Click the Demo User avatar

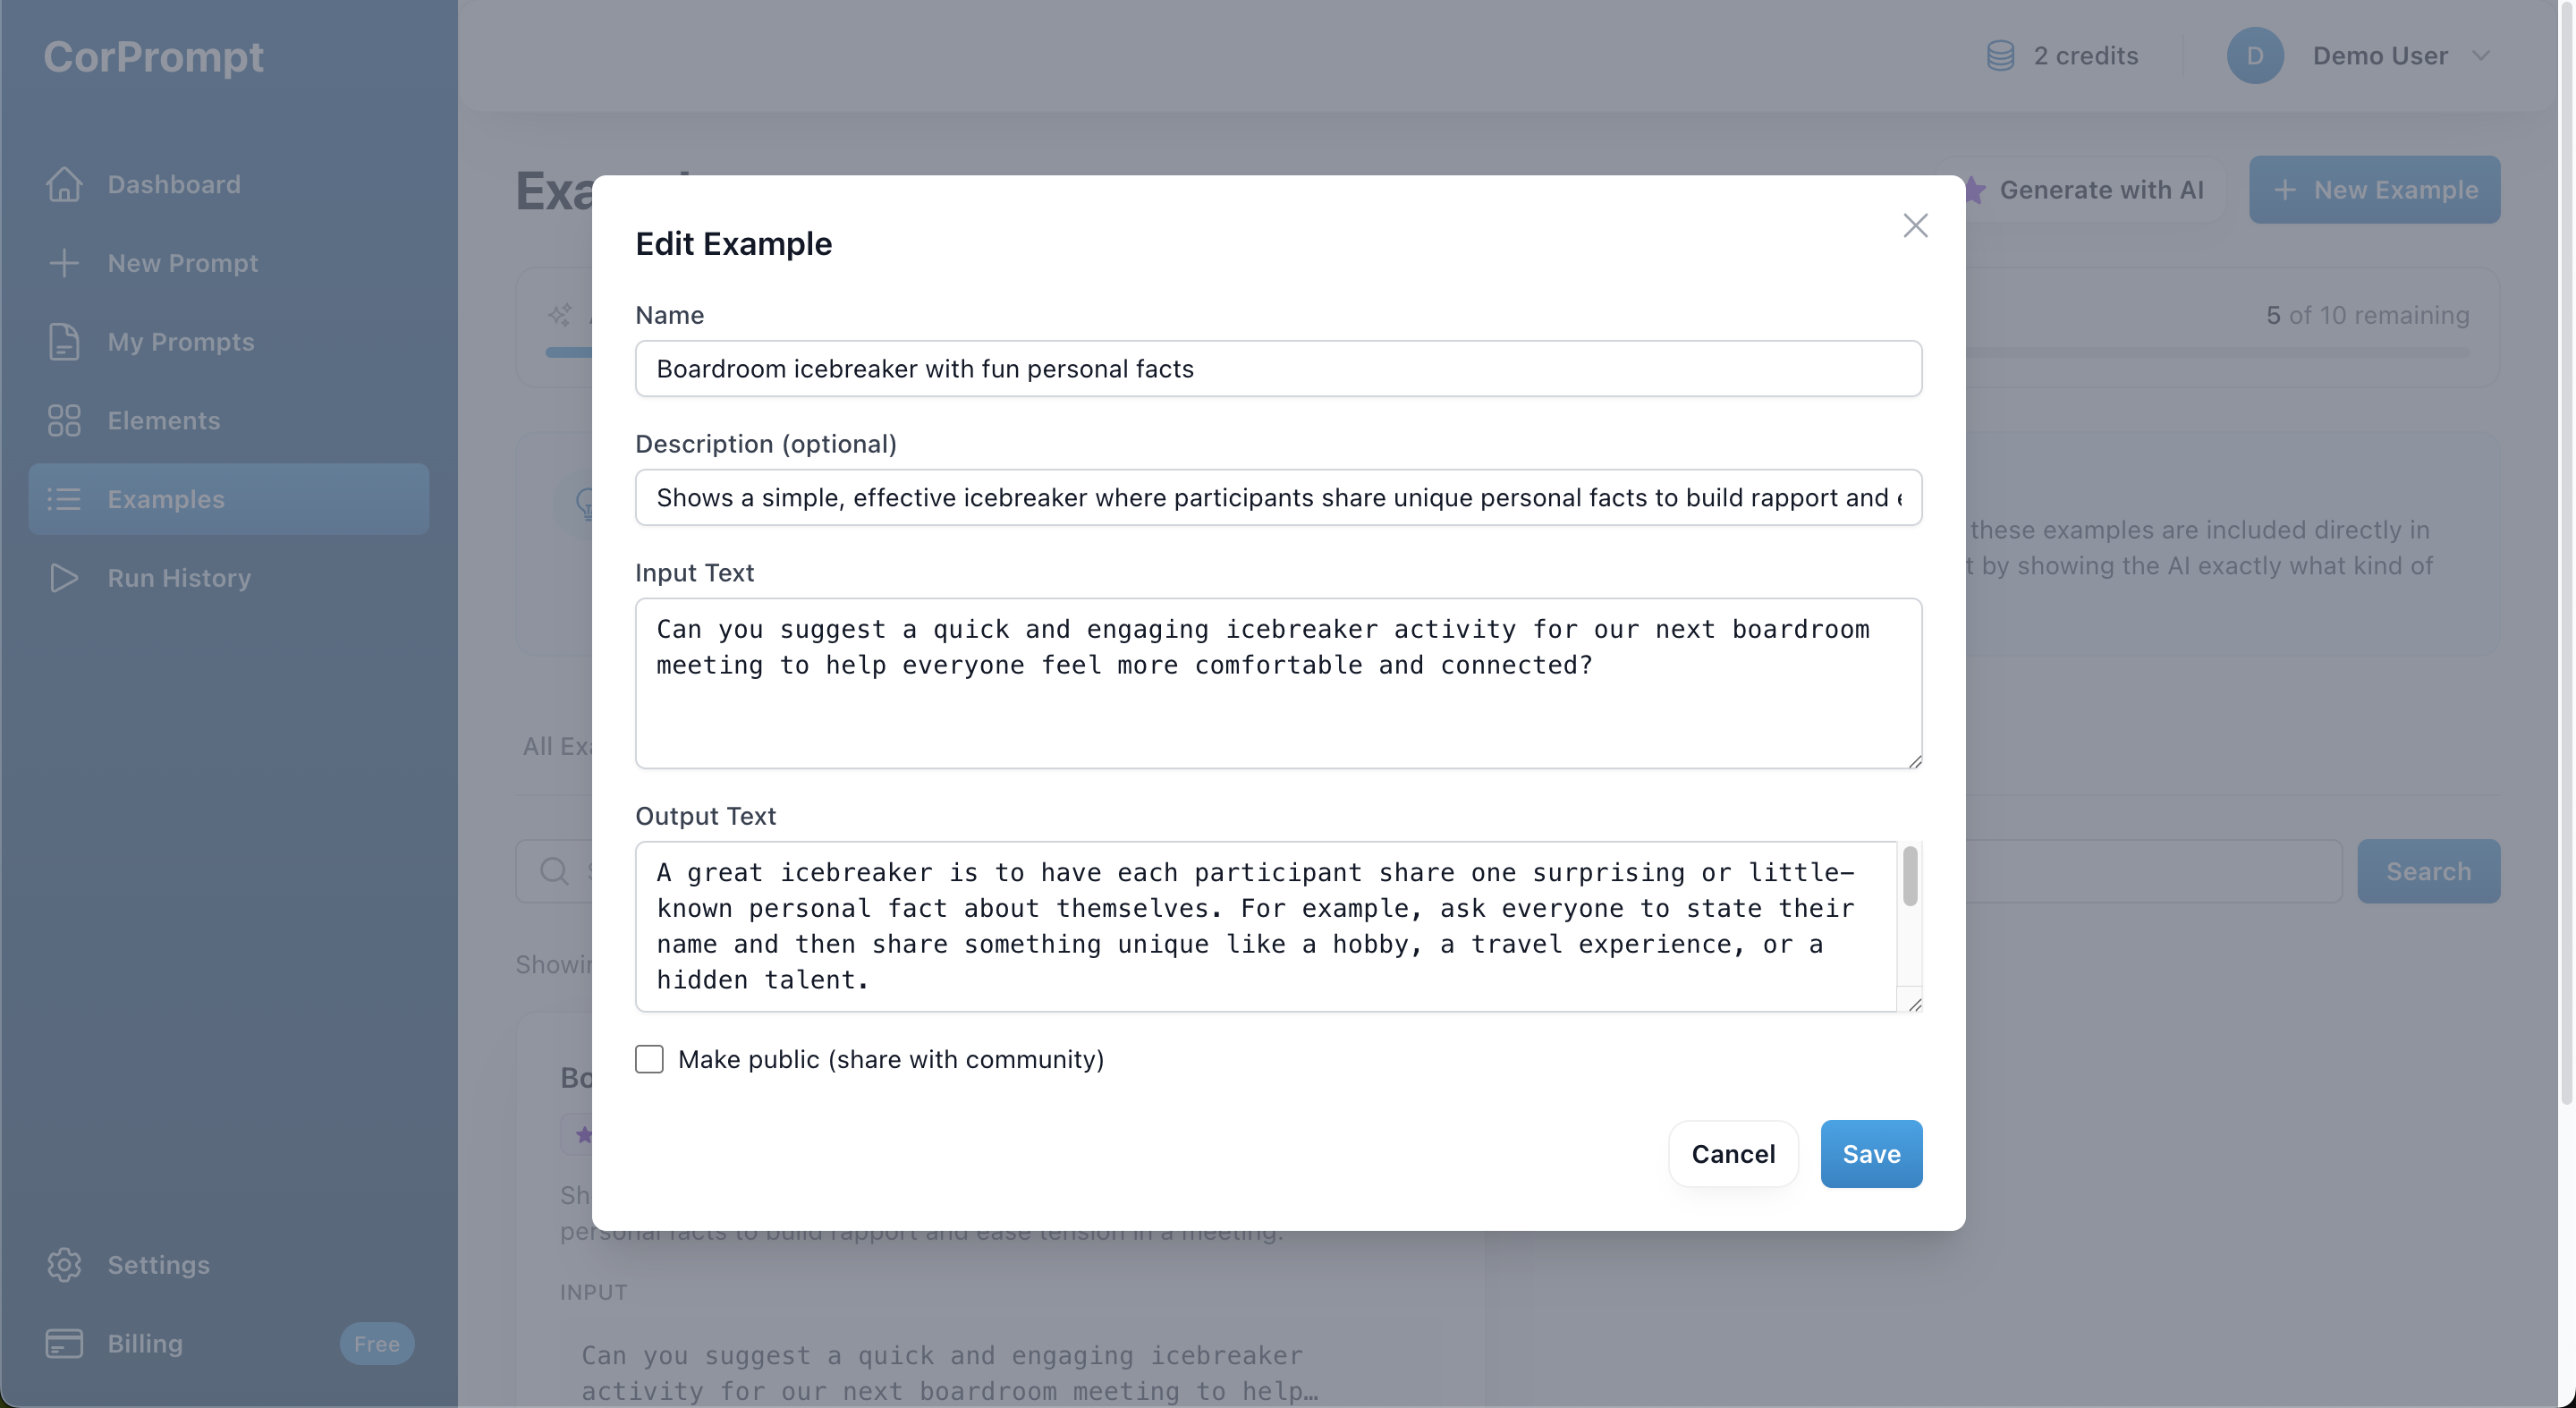point(2255,55)
